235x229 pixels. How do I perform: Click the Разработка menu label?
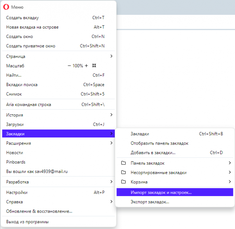click(x=17, y=182)
